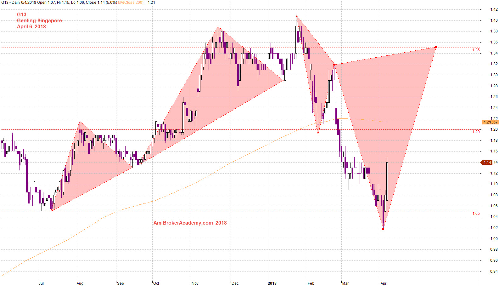Click the 0.94 price axis value
Screen dimensions: 499x286
pyautogui.click(x=494, y=272)
